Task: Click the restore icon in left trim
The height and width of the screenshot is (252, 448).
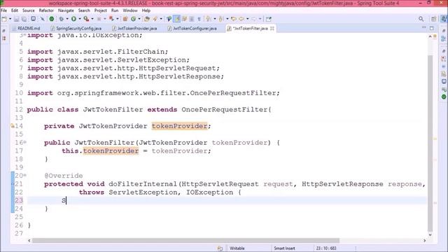Action: pos(3,31)
